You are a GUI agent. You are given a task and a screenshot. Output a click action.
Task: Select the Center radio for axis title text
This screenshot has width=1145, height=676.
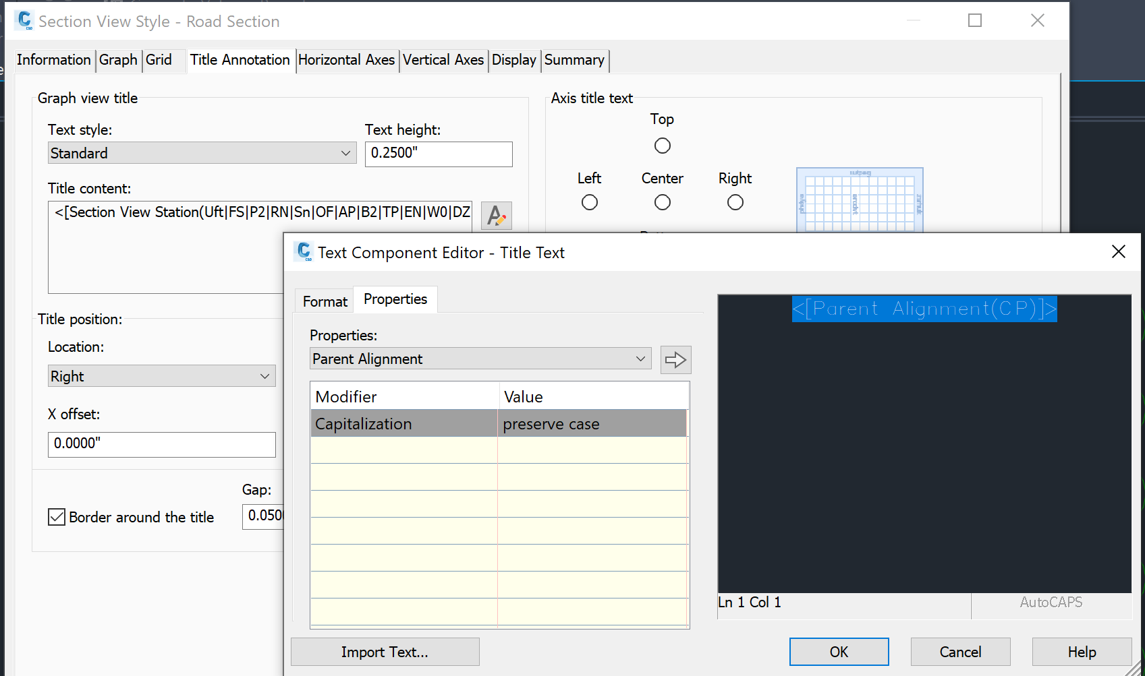(662, 202)
